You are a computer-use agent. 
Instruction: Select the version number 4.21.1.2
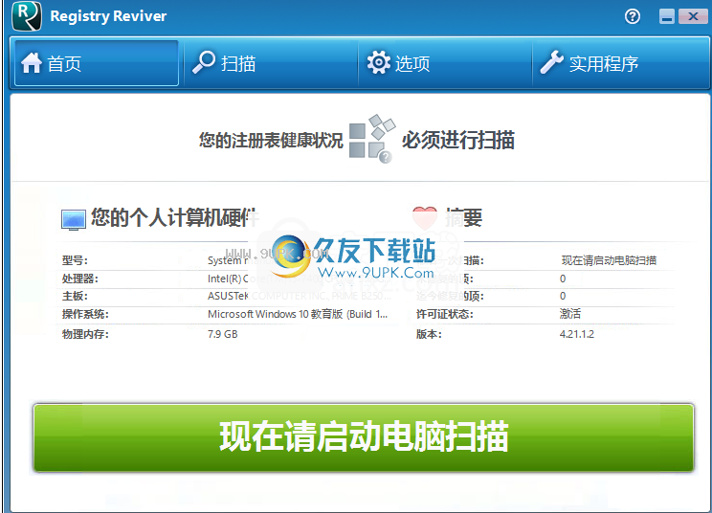tap(577, 334)
